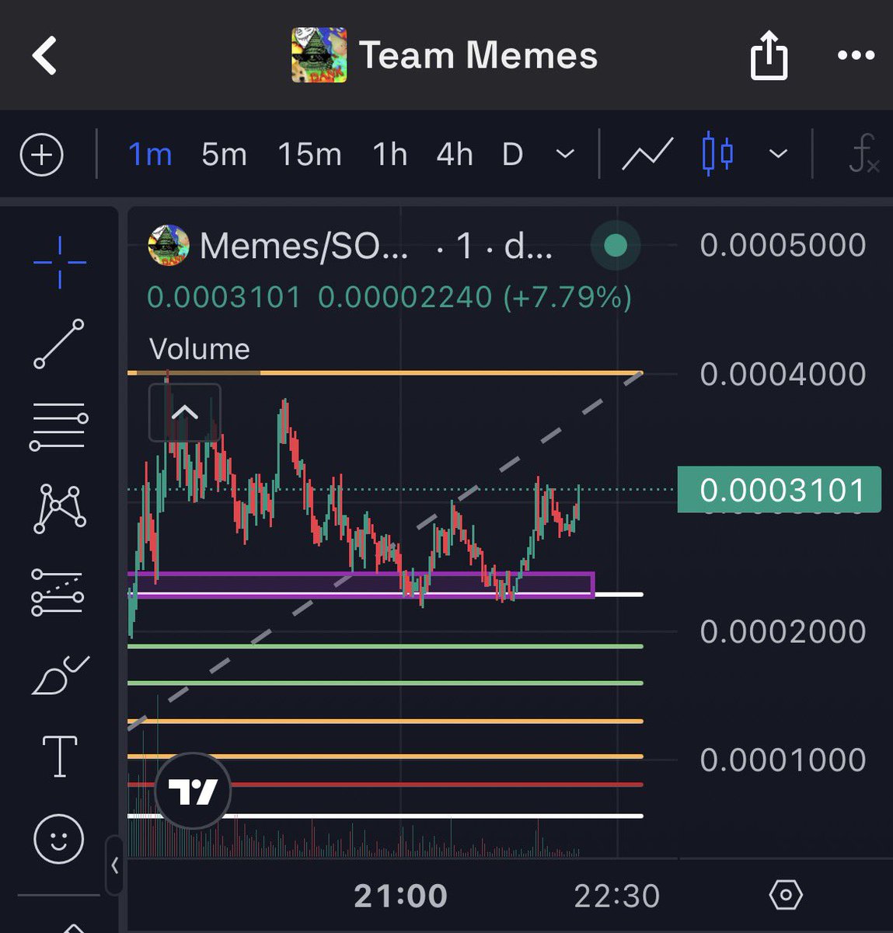Select the XABCD pattern tool

tap(59, 508)
